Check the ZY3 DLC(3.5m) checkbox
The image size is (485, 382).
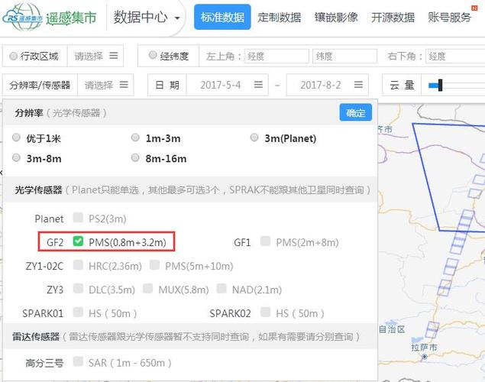point(78,288)
